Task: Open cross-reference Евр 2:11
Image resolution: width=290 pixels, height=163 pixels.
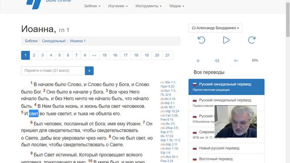Action: coord(167,132)
